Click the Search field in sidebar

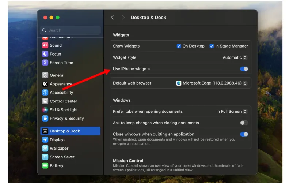pos(71,30)
